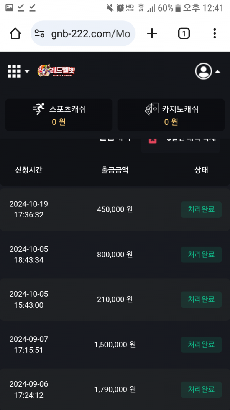Expand the arrow next to profile avatar
This screenshot has width=230, height=410.
coord(217,71)
